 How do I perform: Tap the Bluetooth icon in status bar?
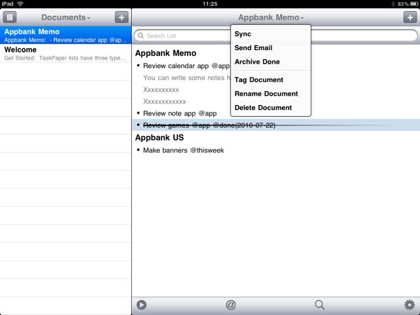click(393, 4)
